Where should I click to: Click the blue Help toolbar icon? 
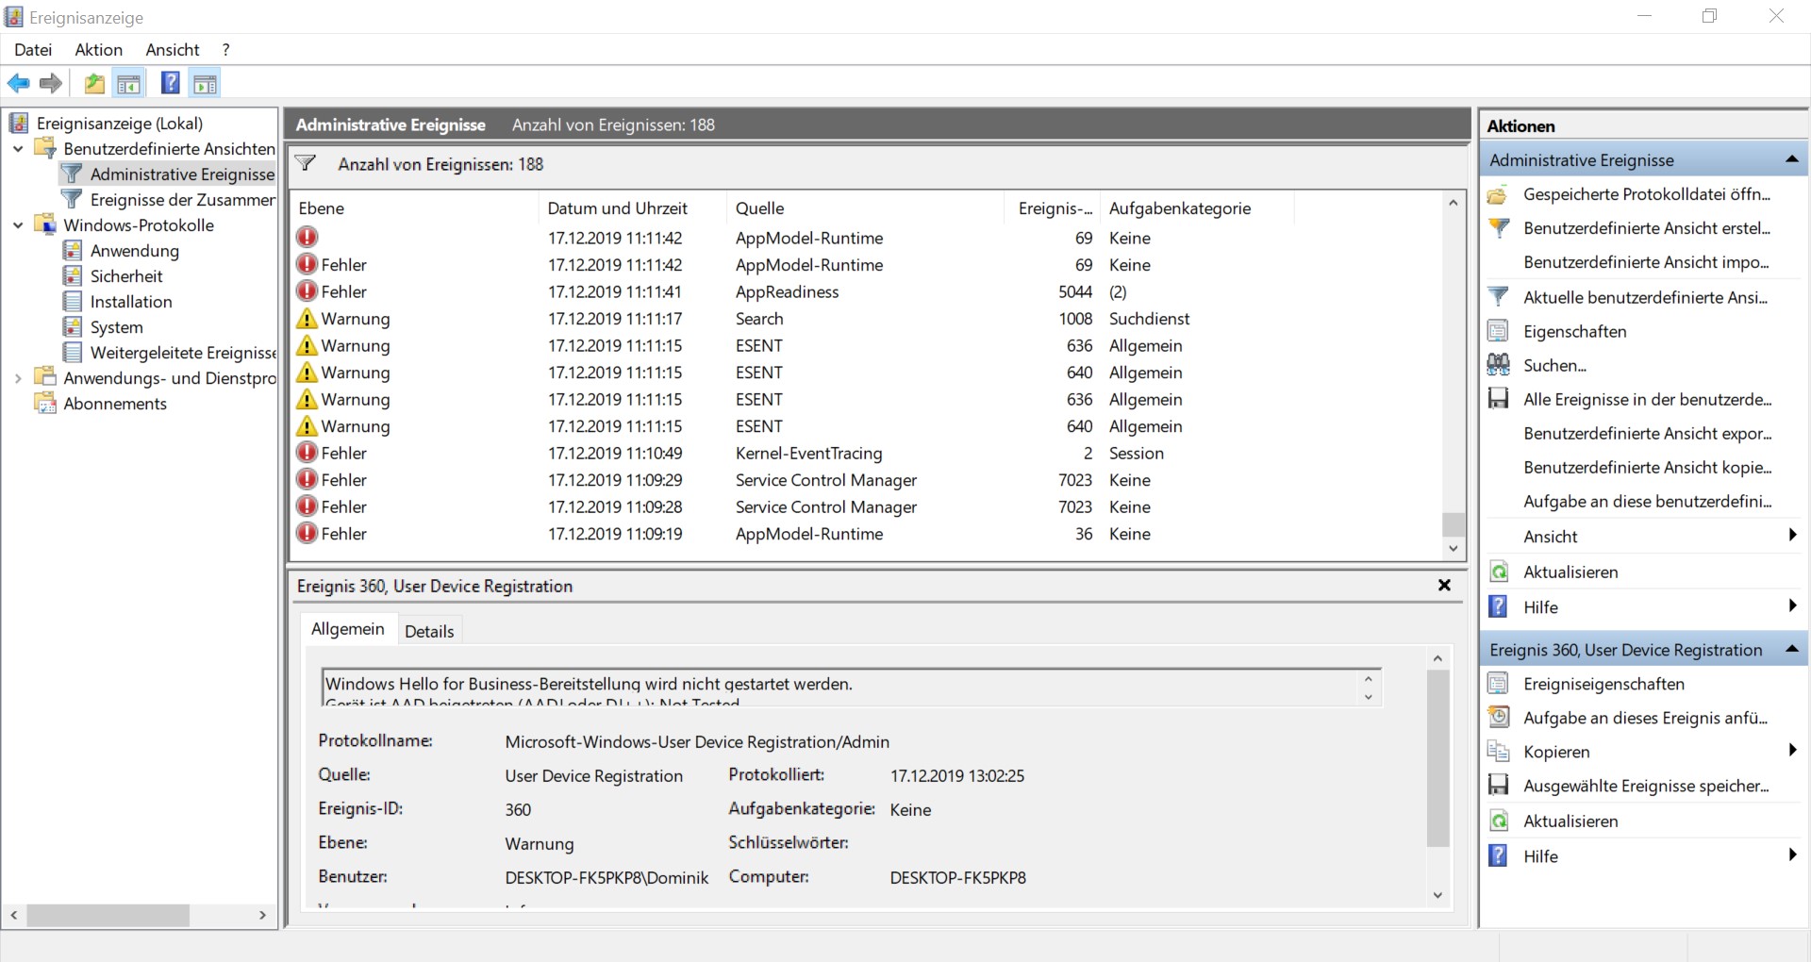170,83
